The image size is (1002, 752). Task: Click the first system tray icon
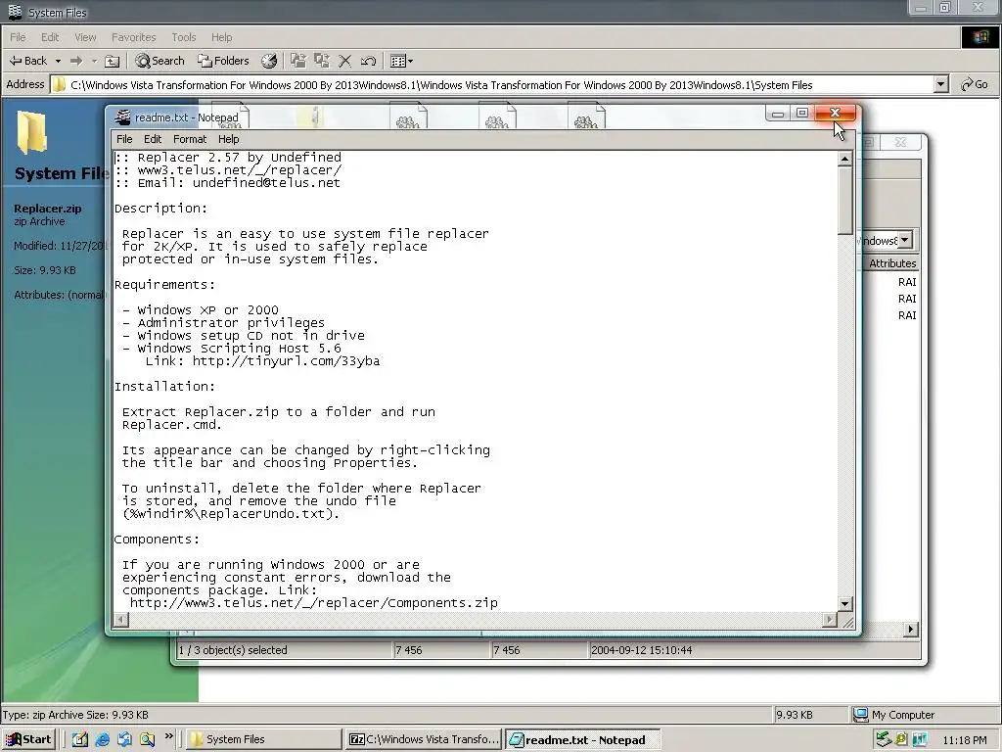pyautogui.click(x=884, y=739)
